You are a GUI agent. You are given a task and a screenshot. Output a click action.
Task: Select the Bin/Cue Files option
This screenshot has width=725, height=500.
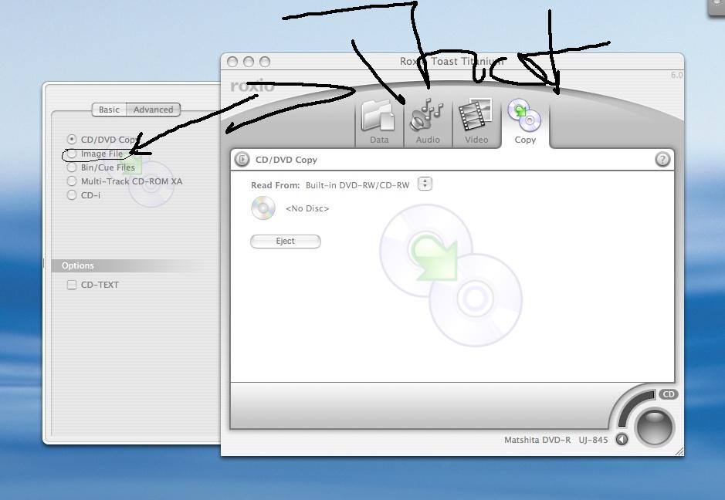pyautogui.click(x=72, y=167)
